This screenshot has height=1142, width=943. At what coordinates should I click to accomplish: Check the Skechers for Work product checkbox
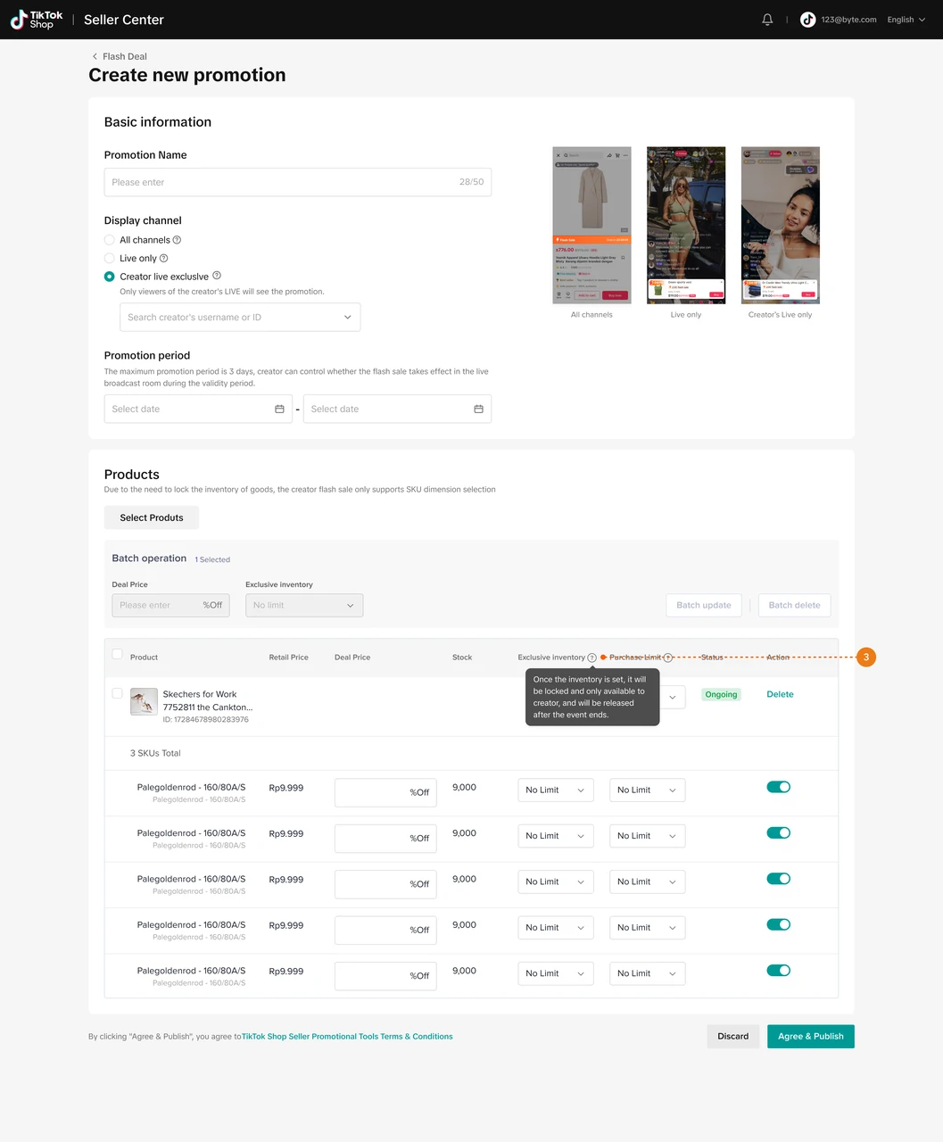[117, 693]
